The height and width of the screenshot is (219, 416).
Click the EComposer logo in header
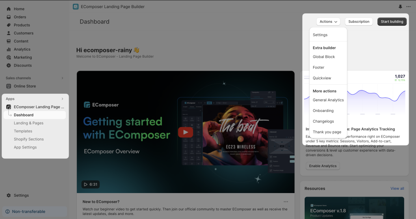coord(76,6)
